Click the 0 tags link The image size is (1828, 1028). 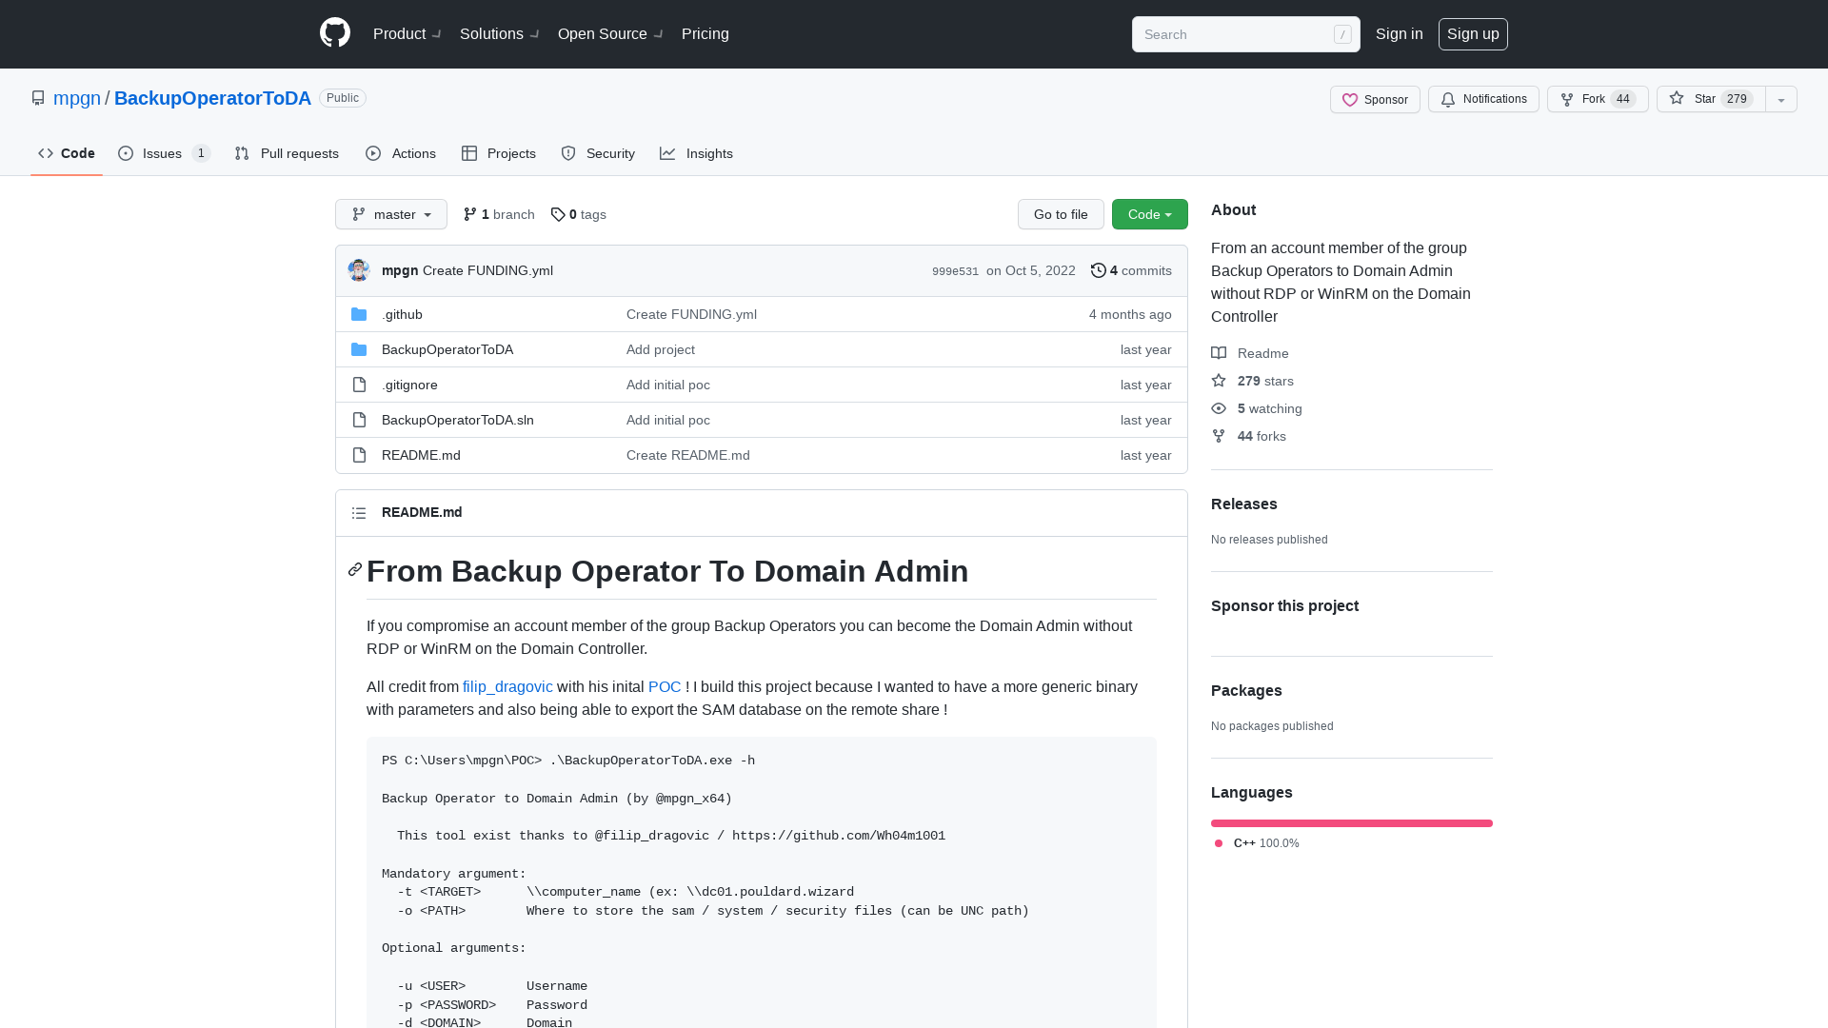pos(579,214)
